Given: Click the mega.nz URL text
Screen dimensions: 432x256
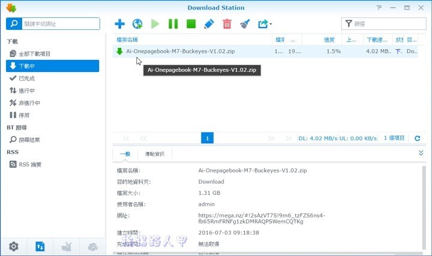Looking at the screenshot, I should click(262, 218).
